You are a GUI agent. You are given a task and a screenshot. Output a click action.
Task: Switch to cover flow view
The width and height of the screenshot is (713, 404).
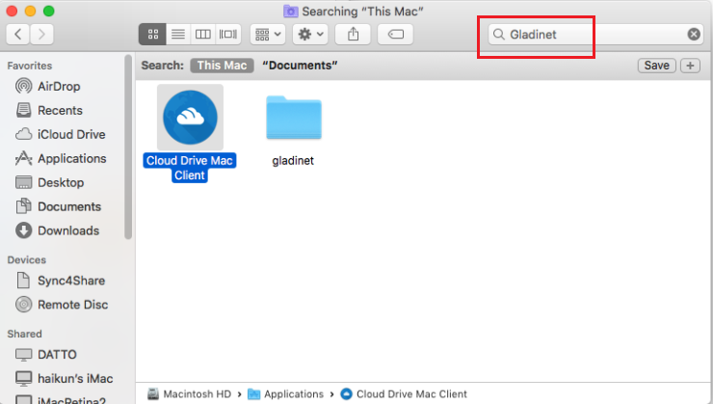pos(228,34)
